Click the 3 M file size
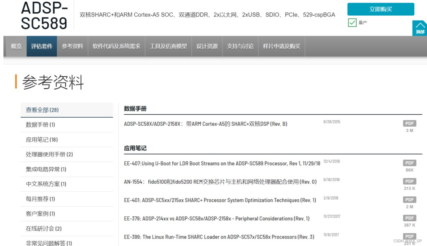Screen dimensions: 427x246 409,130
